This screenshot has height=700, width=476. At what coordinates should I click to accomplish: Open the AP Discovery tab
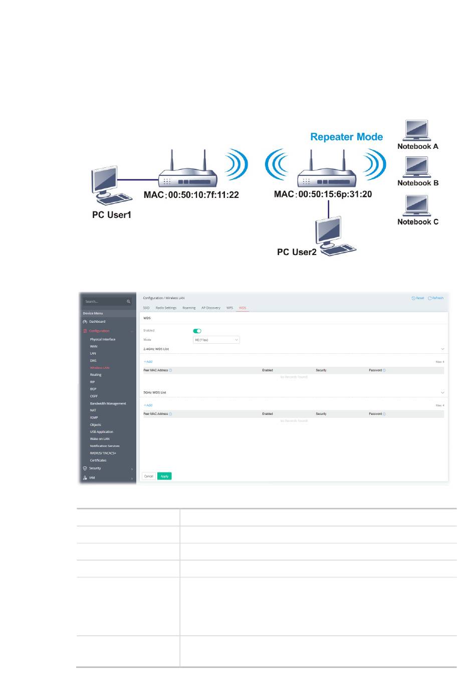point(211,308)
